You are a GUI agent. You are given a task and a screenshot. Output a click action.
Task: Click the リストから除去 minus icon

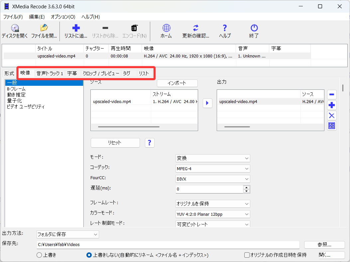(105, 28)
